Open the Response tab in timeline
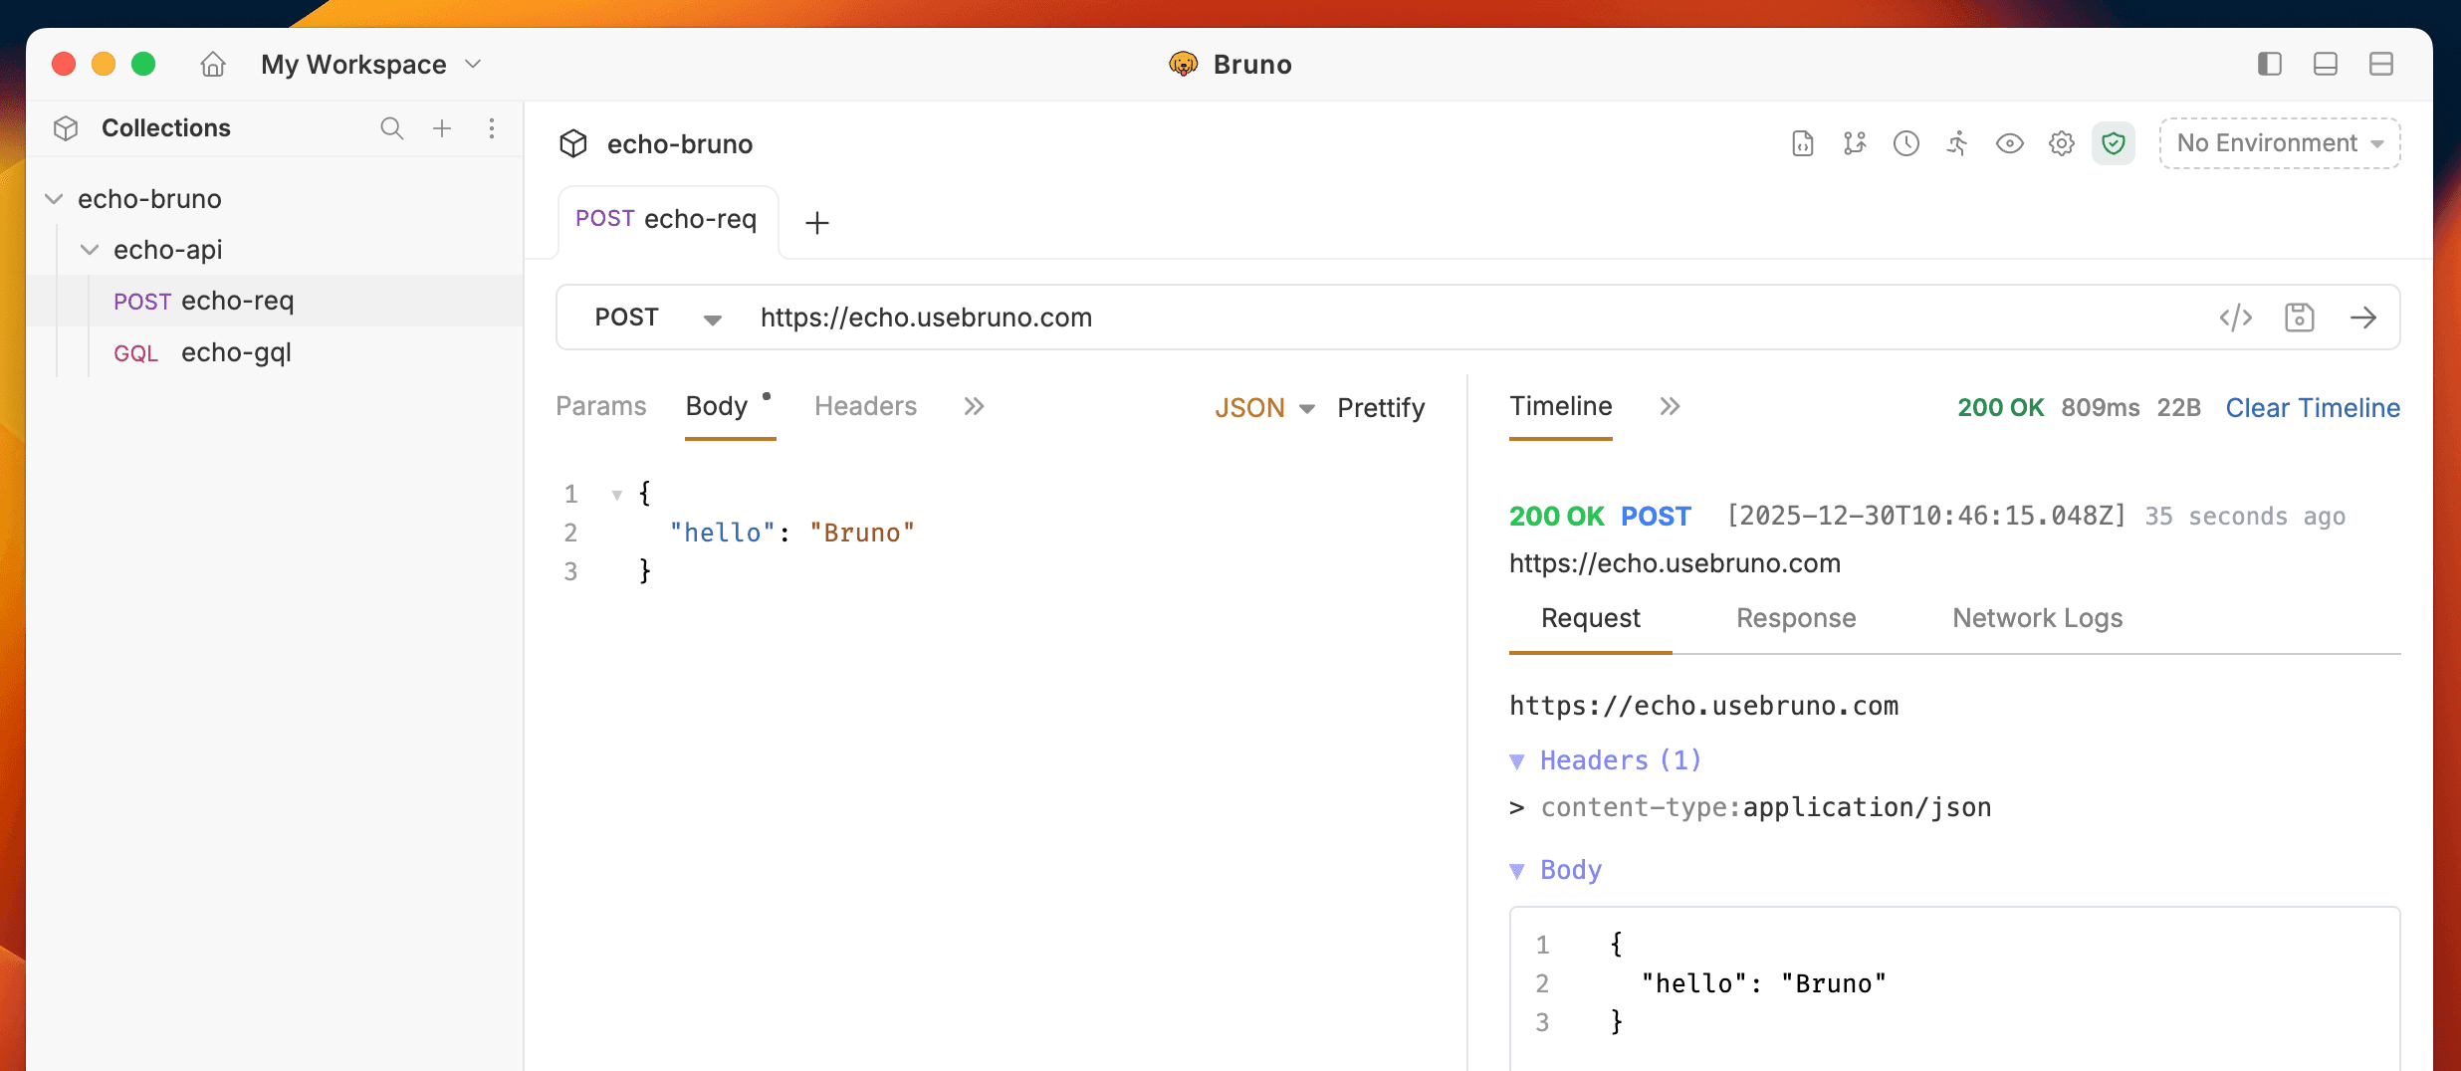2461x1071 pixels. point(1795,618)
